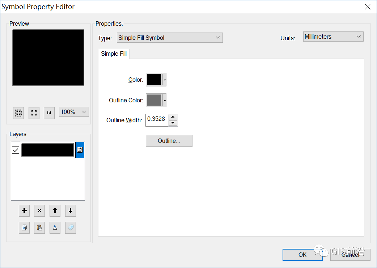The height and width of the screenshot is (268, 377).
Task: Open the black fill Color swatch
Action: (x=154, y=80)
